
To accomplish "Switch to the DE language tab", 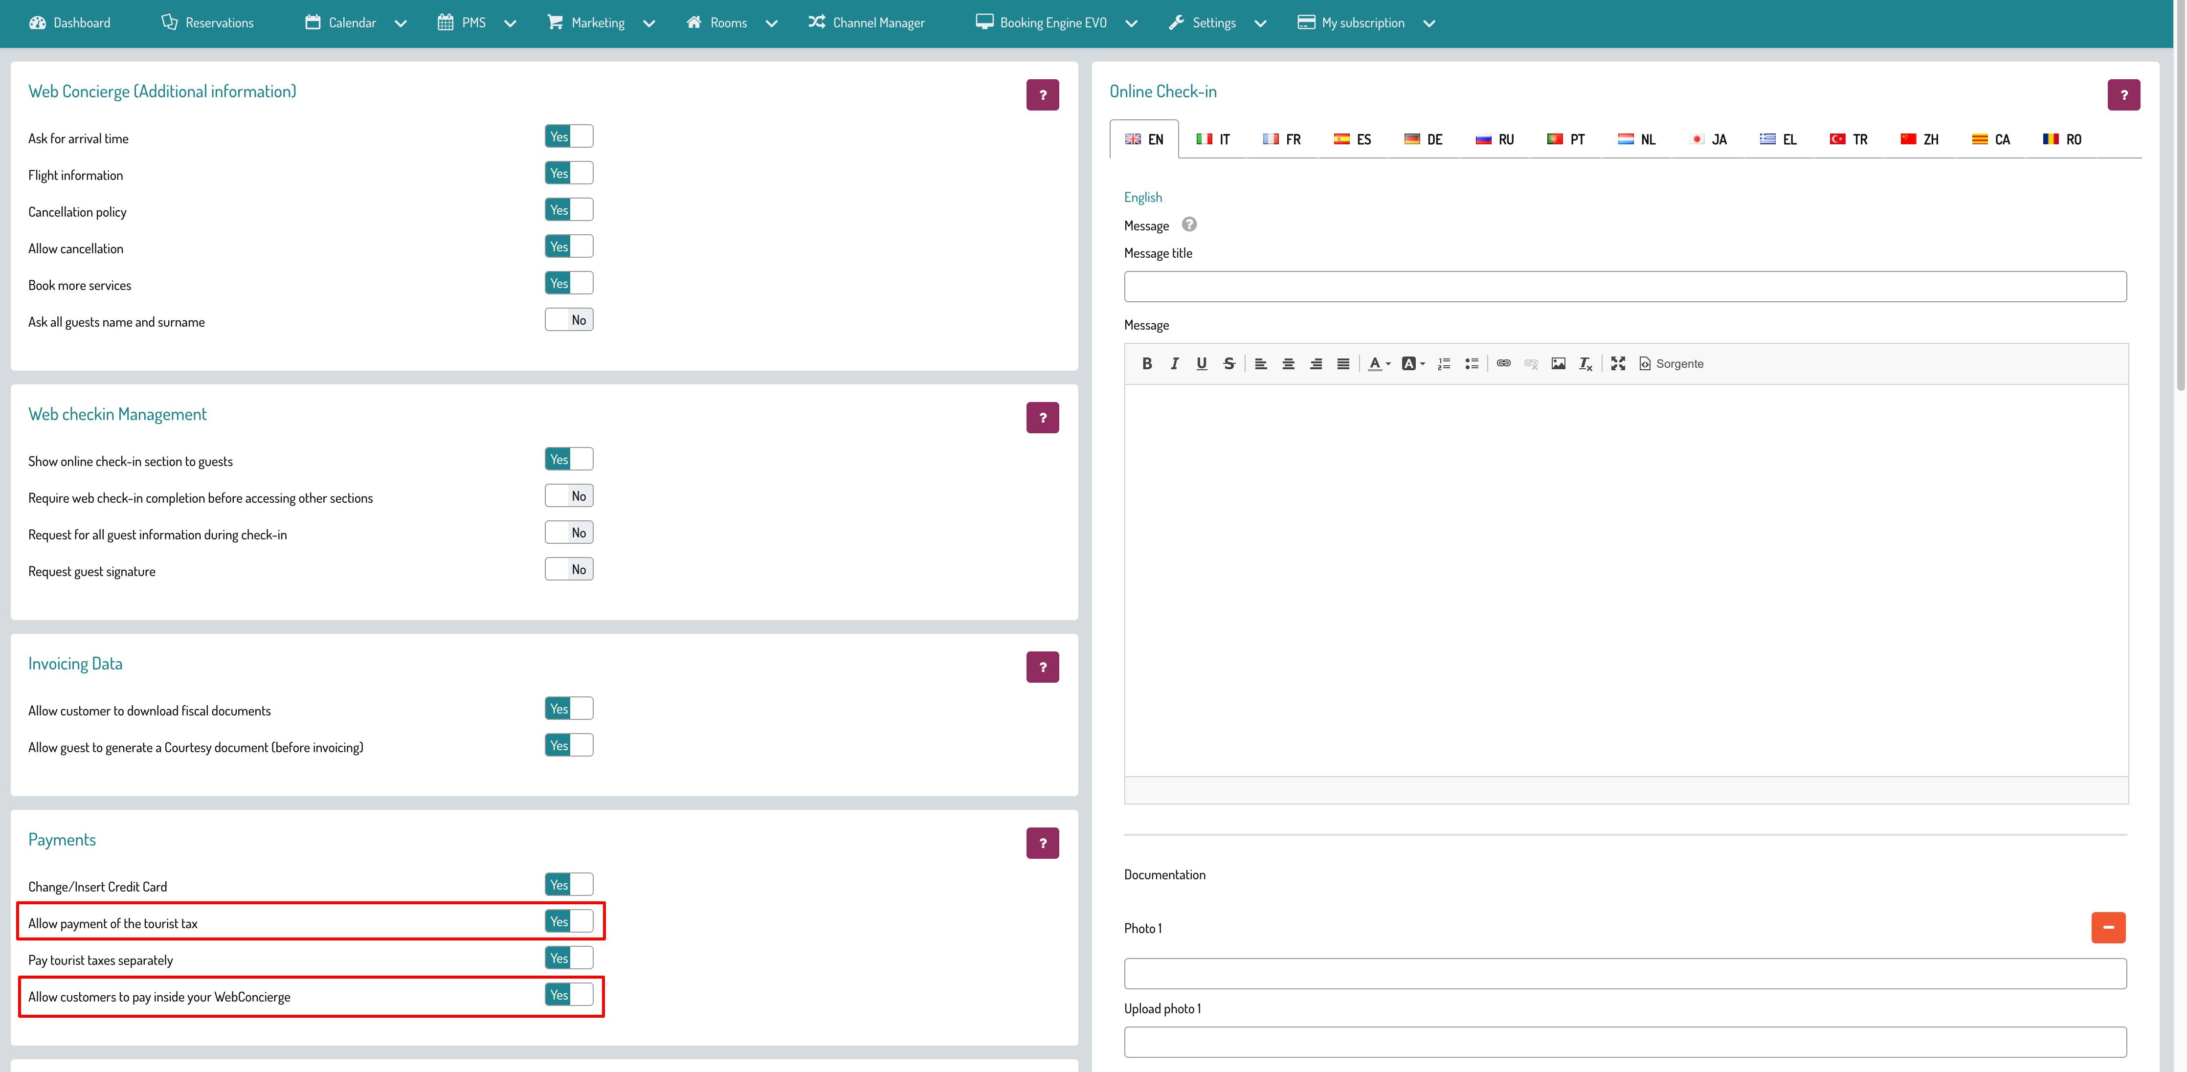I will (x=1424, y=139).
